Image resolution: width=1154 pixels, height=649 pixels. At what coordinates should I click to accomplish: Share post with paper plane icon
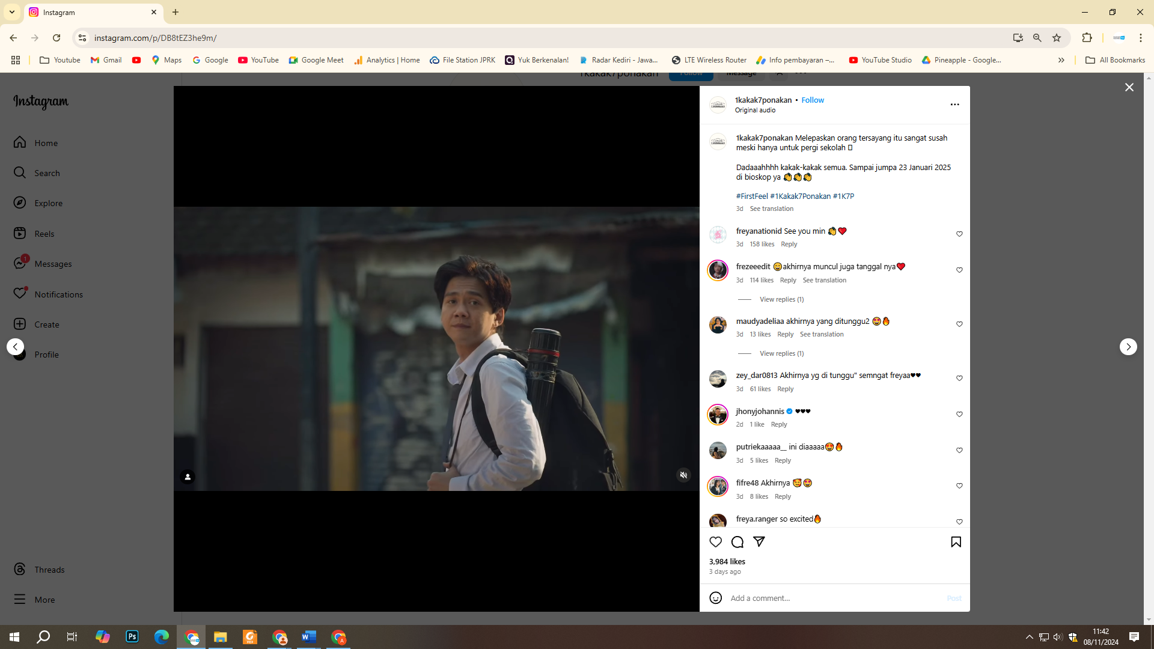(x=759, y=541)
